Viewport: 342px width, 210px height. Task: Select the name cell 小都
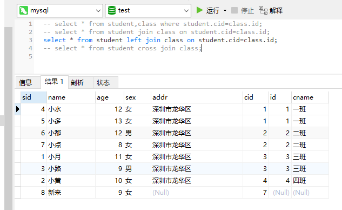pyautogui.click(x=71, y=133)
